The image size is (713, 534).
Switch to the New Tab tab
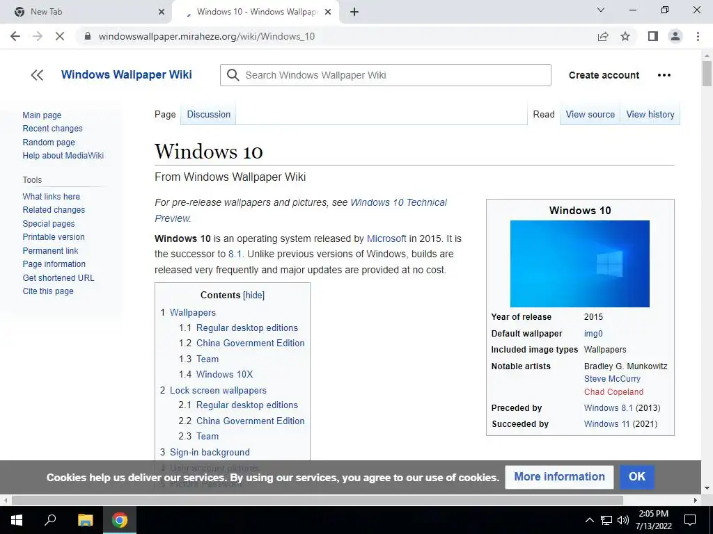86,12
